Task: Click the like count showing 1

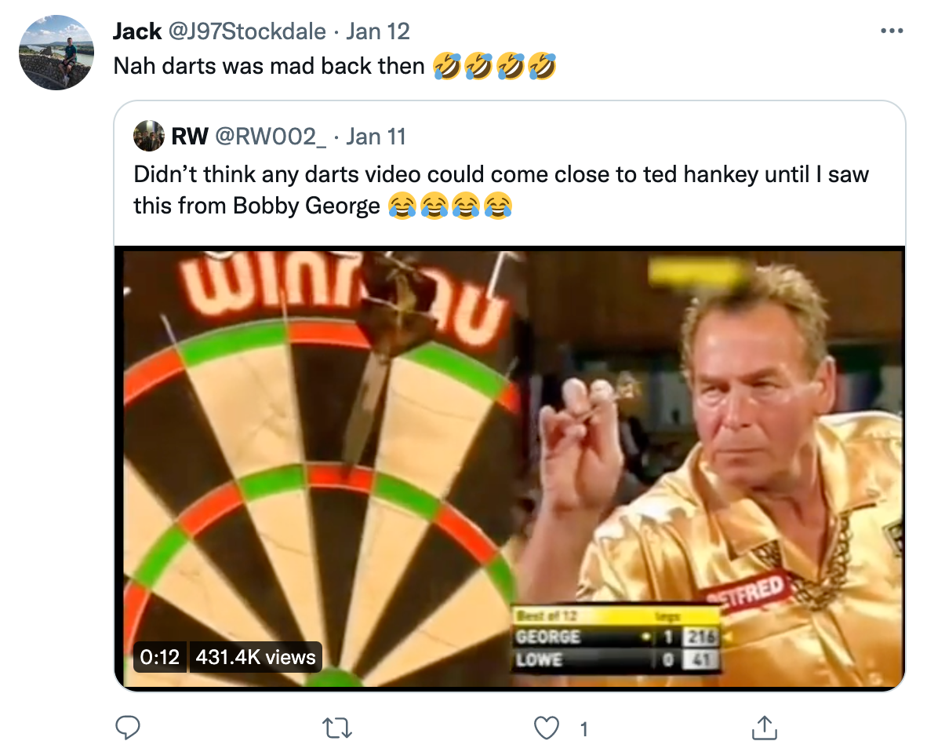Action: [x=583, y=728]
